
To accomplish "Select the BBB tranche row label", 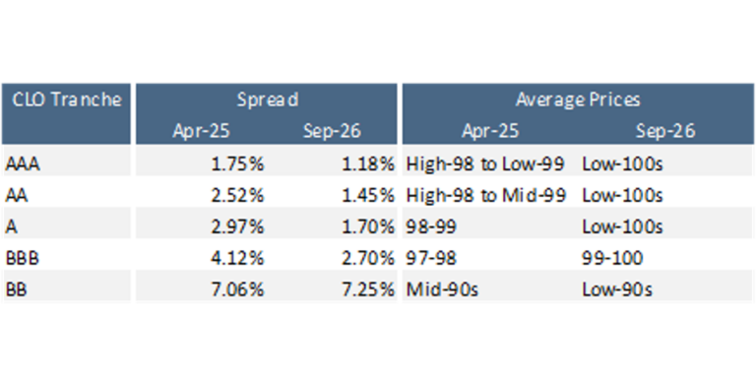I will (23, 258).
